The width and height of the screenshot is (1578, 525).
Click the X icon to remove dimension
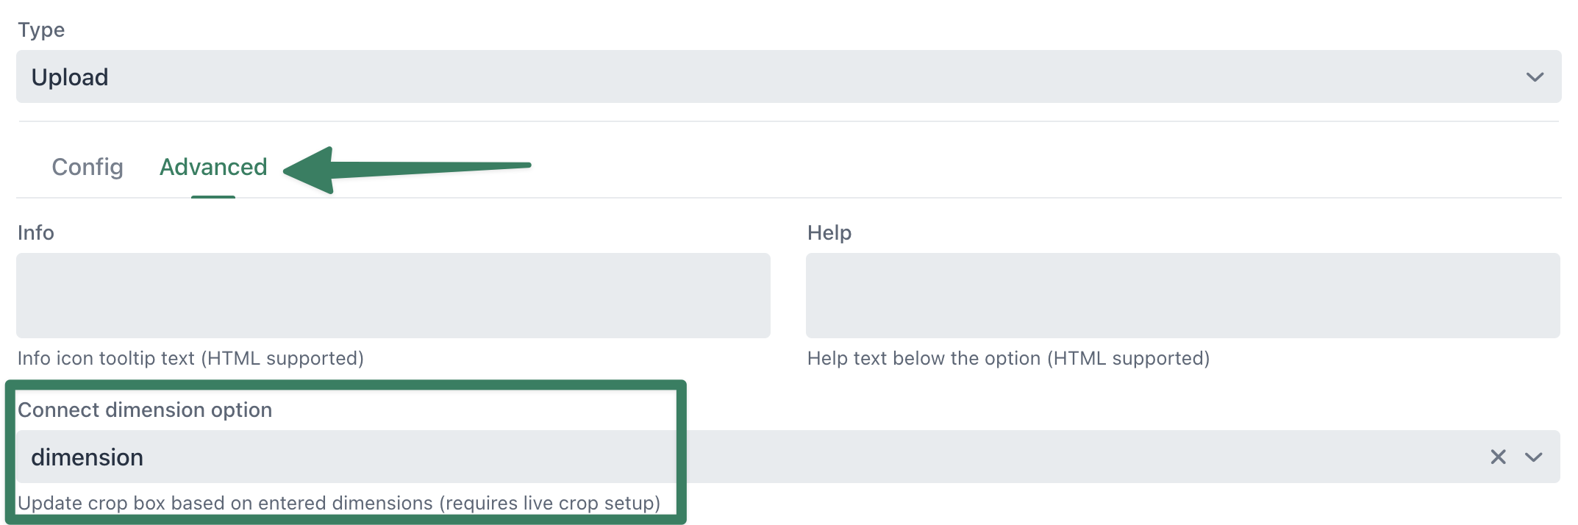click(1498, 457)
